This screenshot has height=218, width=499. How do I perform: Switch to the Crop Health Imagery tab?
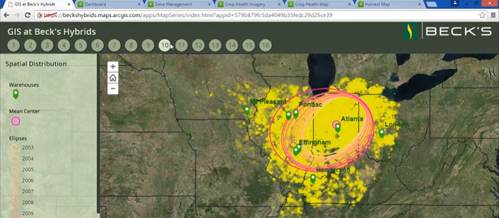248,5
